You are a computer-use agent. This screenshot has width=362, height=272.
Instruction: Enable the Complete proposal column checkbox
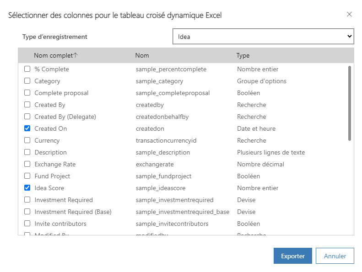27,93
